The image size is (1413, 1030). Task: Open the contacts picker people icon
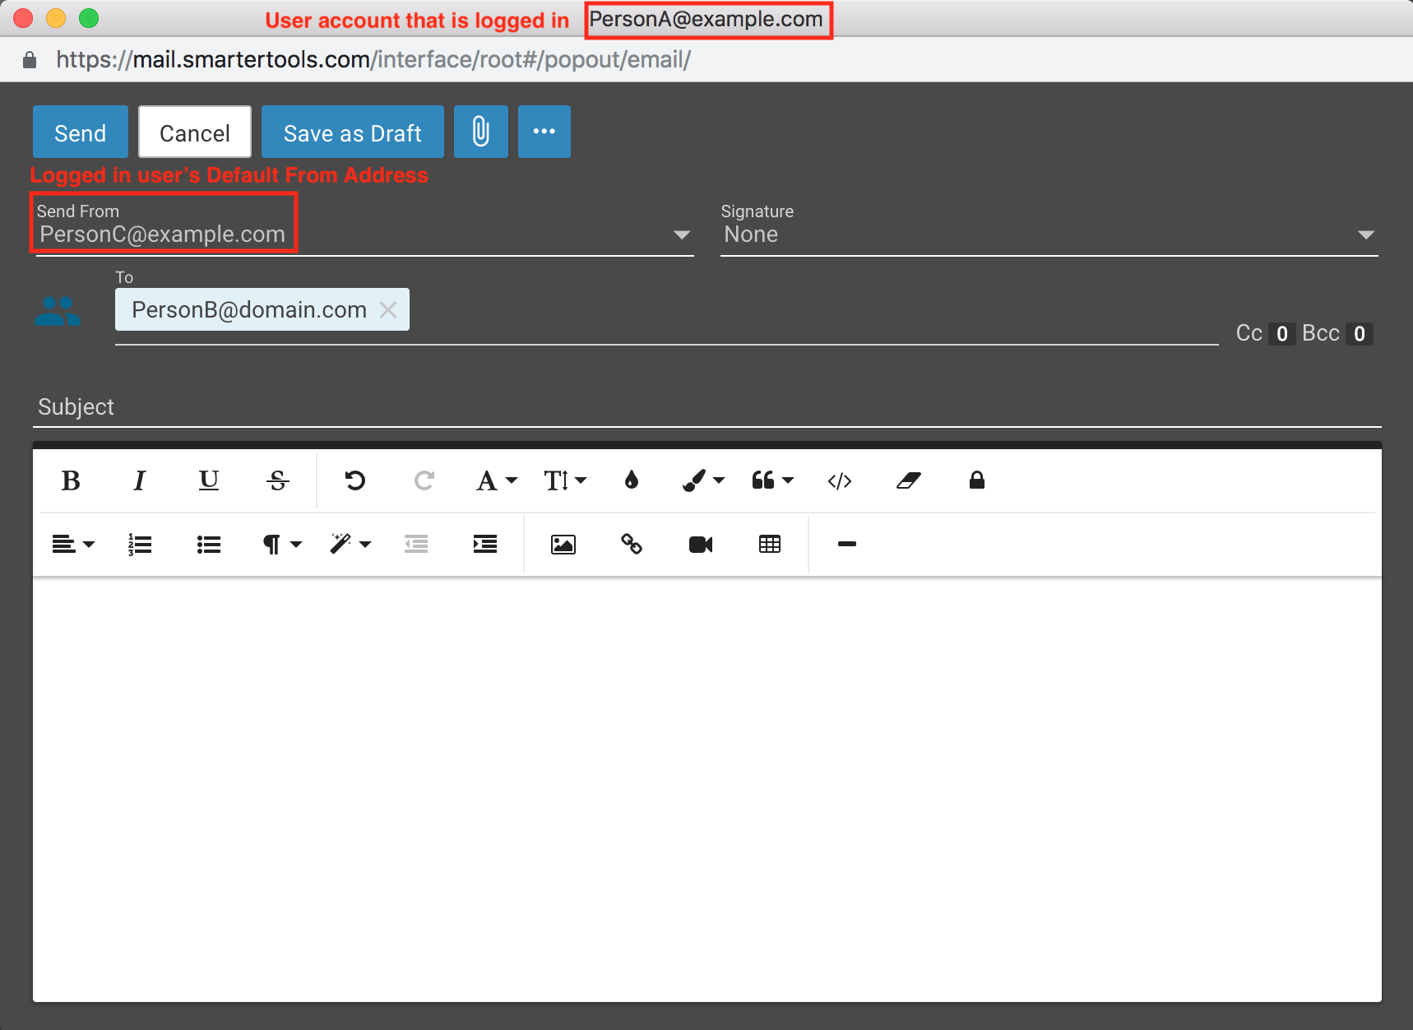(58, 312)
